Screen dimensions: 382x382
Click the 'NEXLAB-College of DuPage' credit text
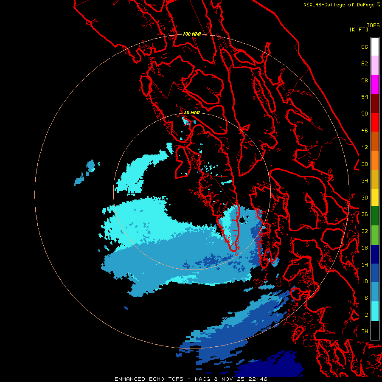tap(339, 5)
